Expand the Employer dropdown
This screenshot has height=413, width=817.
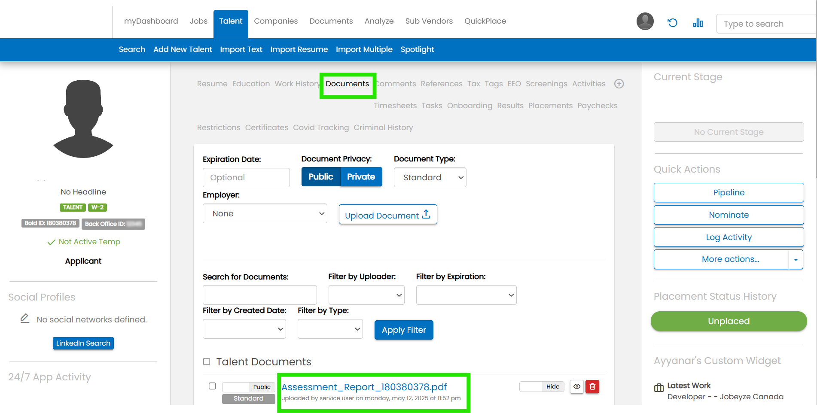(x=265, y=214)
